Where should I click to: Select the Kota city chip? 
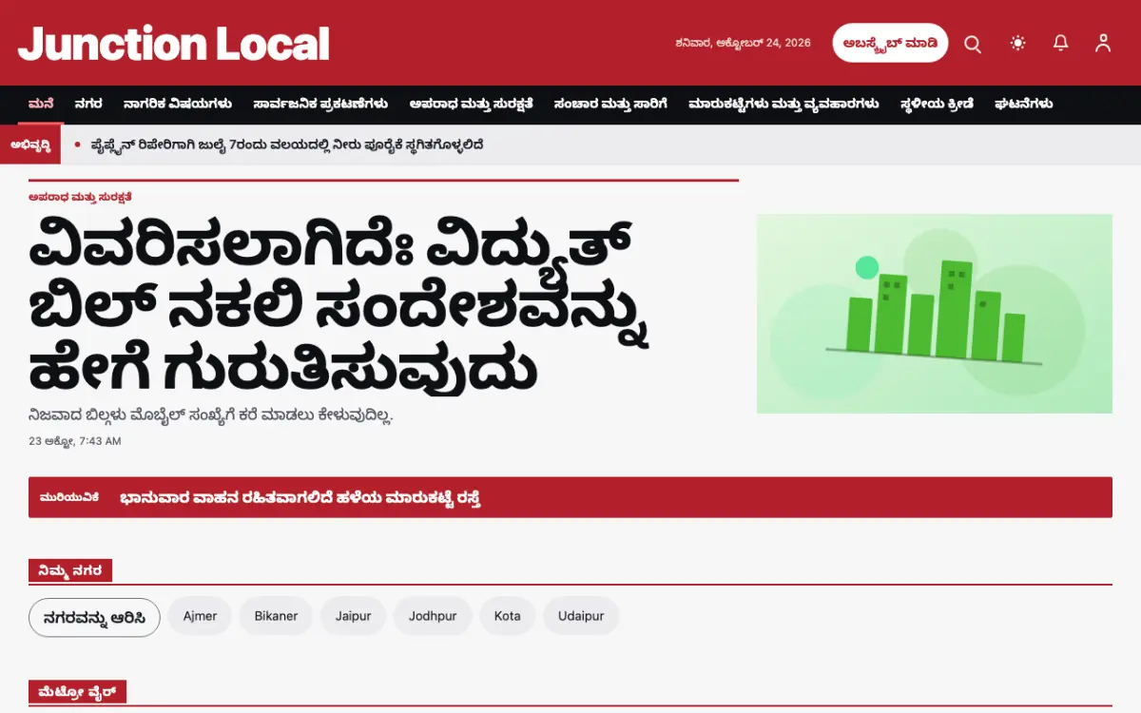pos(507,616)
